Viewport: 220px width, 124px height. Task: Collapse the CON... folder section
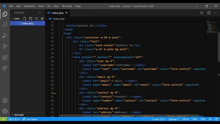16,19
